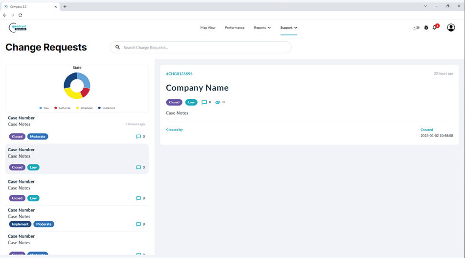The image size is (465, 258).
Task: Toggle the Implement legend entry
Action: (107, 108)
